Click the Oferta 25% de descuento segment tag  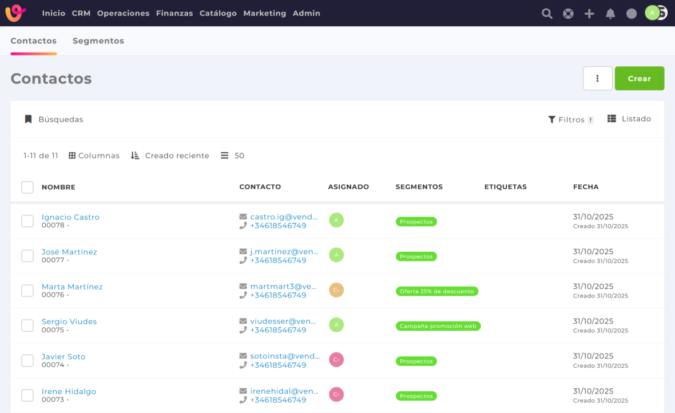[x=436, y=291]
